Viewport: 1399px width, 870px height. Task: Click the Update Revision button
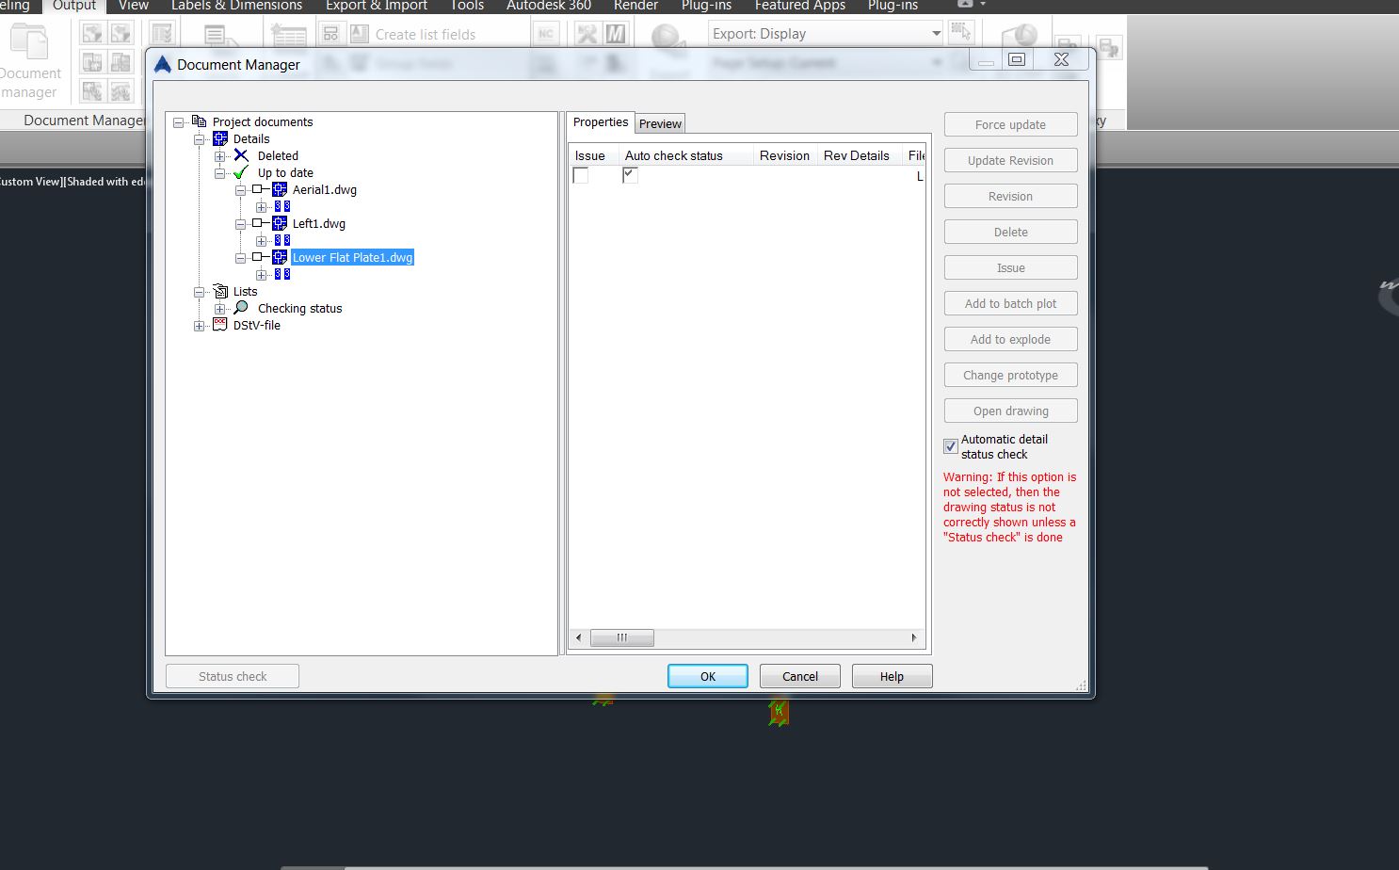point(1010,160)
